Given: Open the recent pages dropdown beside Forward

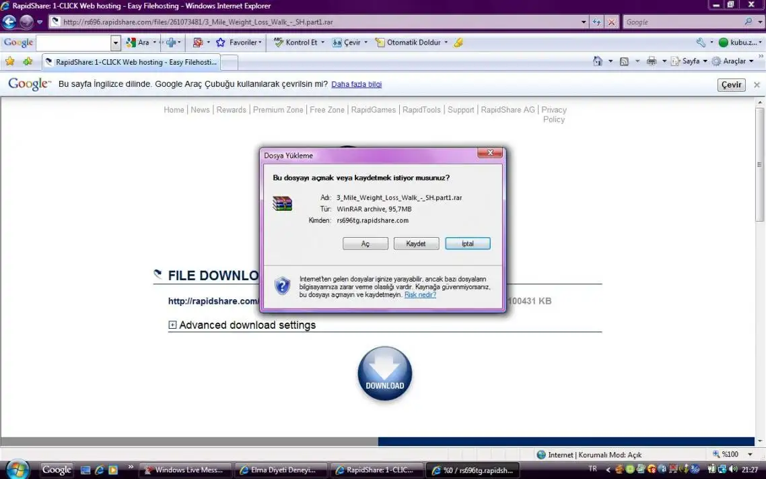Looking at the screenshot, I should coord(40,22).
